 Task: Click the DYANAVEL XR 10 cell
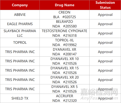(65, 61)
